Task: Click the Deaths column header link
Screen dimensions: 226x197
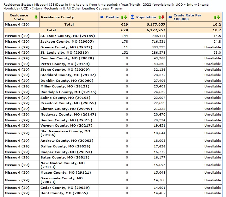Action: click(112, 17)
